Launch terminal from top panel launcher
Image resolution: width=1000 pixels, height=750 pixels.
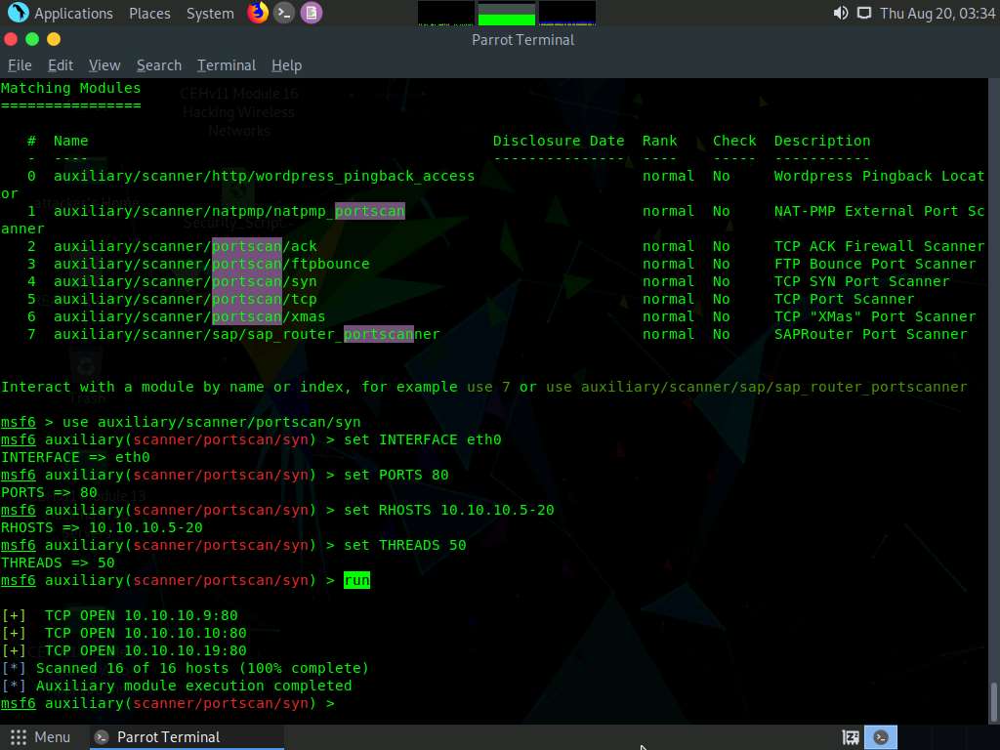(x=284, y=13)
